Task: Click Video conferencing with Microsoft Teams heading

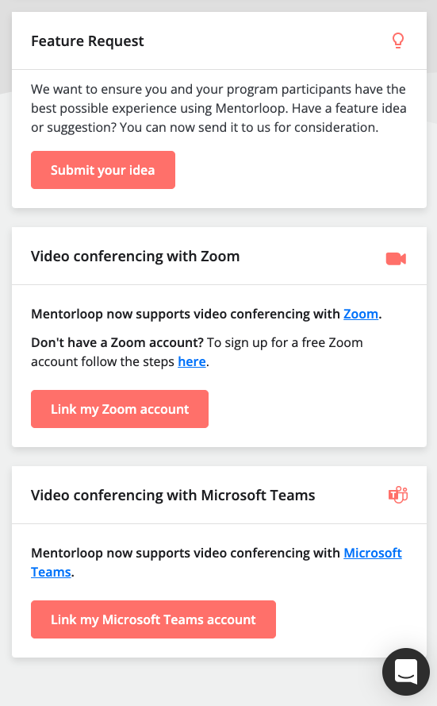Action: click(x=173, y=496)
